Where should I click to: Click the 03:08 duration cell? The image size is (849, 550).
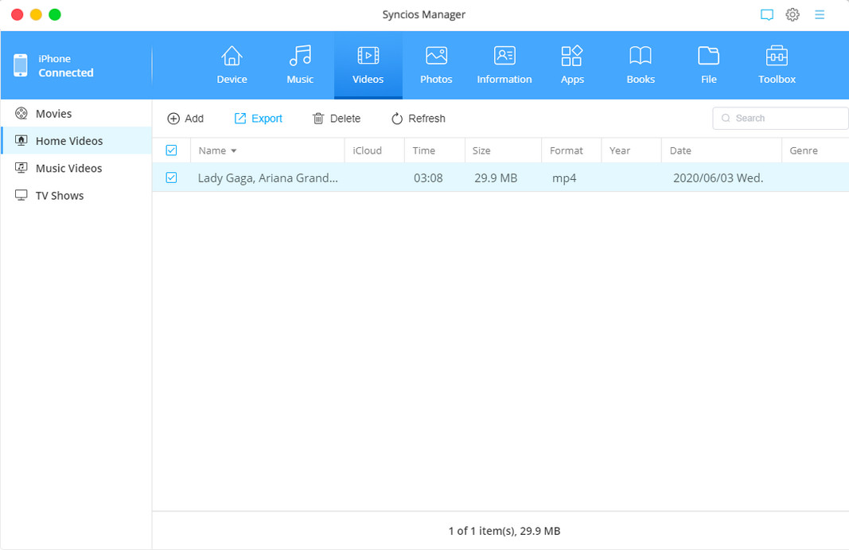pyautogui.click(x=428, y=177)
